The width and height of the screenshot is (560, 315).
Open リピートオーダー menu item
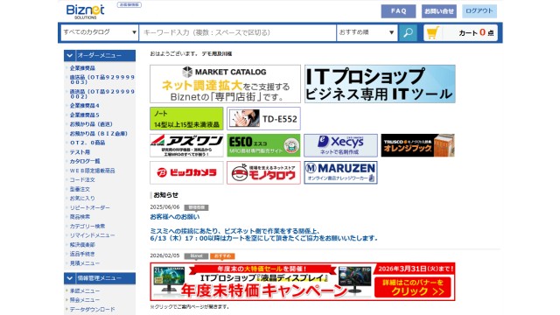click(x=90, y=207)
